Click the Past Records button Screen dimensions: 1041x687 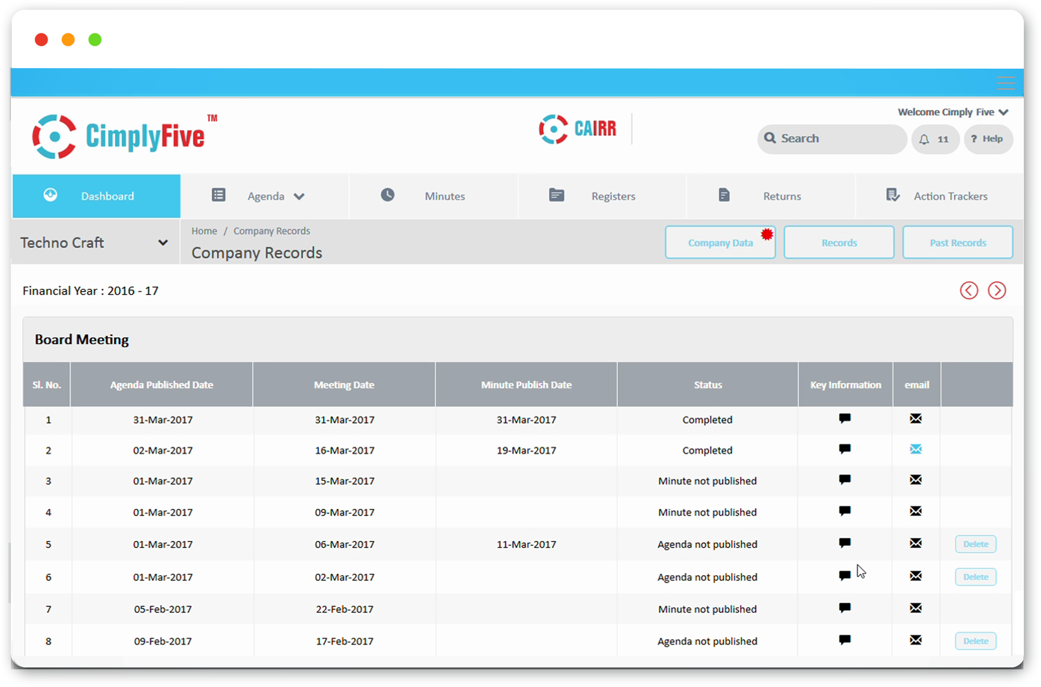tap(957, 243)
